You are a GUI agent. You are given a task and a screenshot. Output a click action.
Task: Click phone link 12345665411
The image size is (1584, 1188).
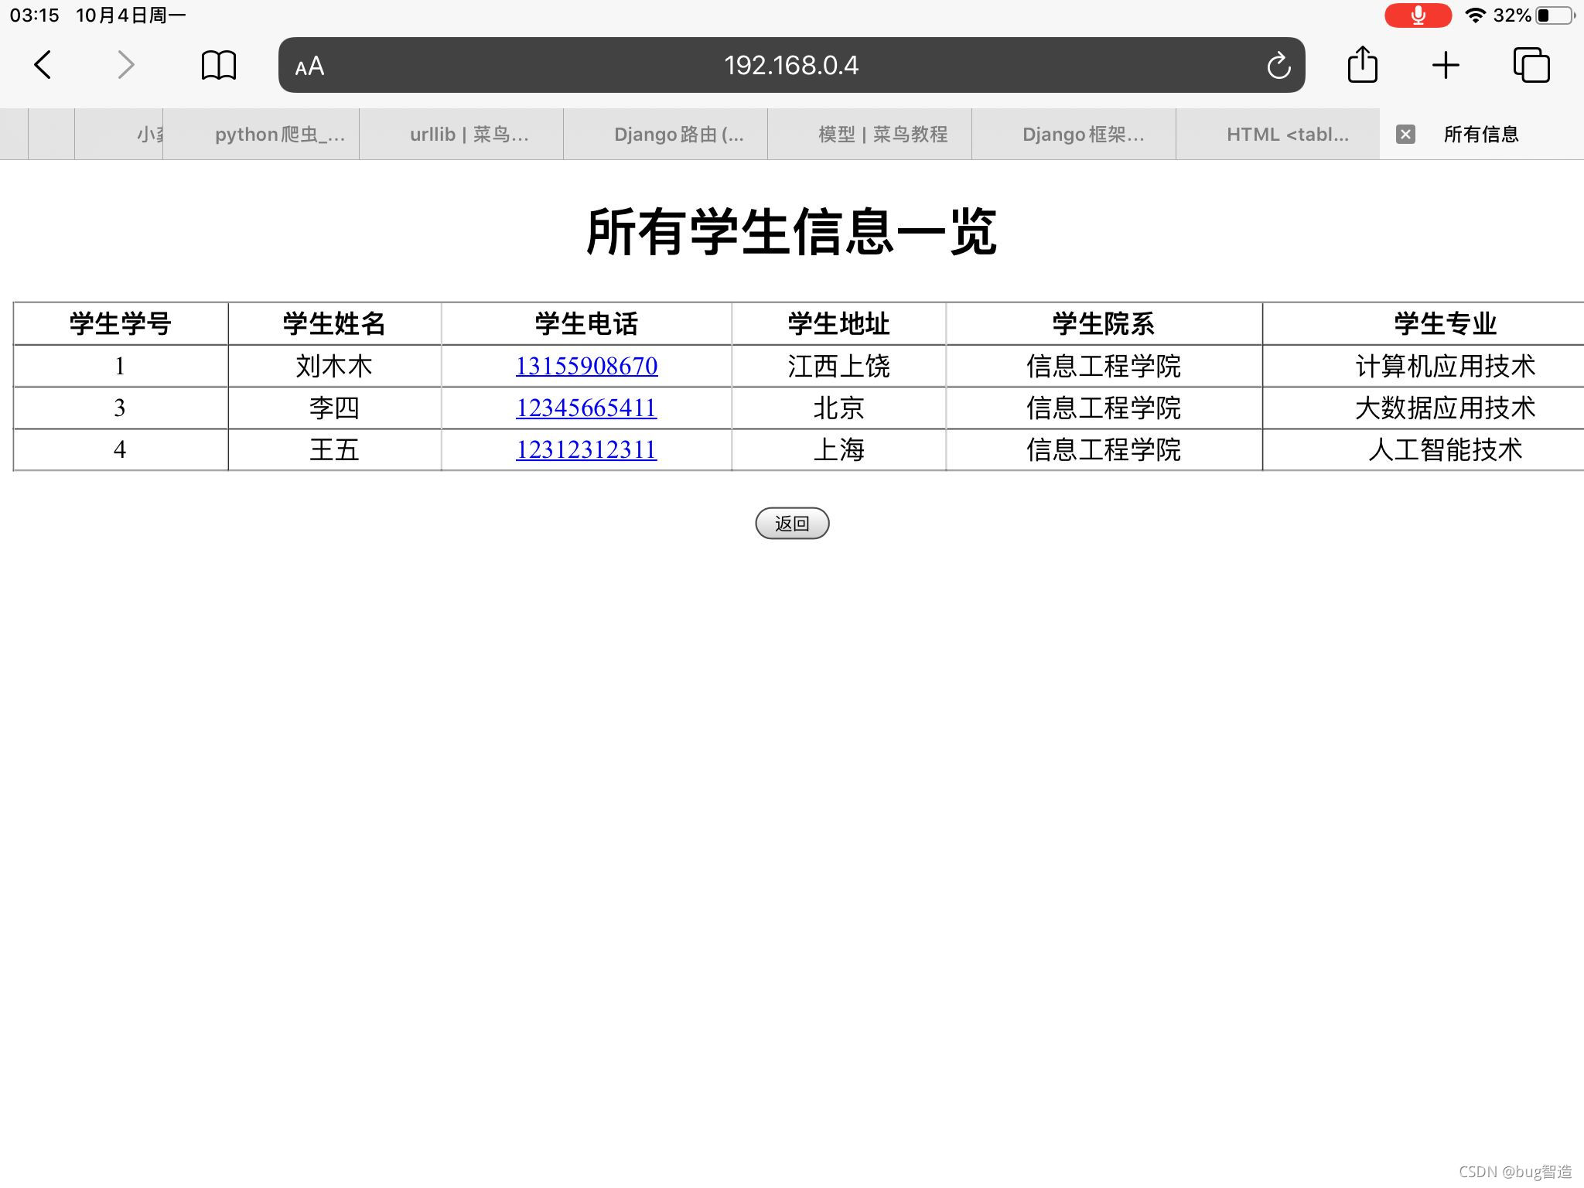click(x=586, y=408)
